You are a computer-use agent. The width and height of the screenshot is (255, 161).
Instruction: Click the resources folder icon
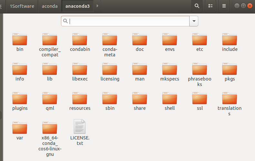80,99
